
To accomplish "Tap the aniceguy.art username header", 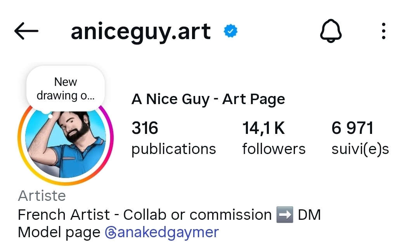I will coord(140,32).
